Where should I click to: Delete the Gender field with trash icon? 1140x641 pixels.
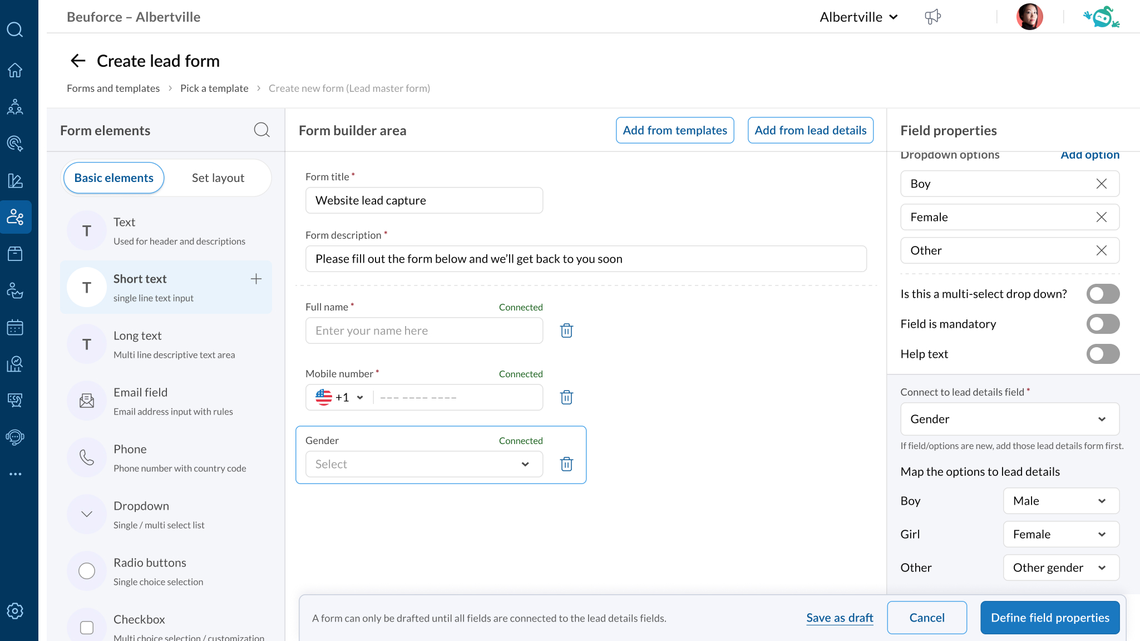click(x=566, y=464)
